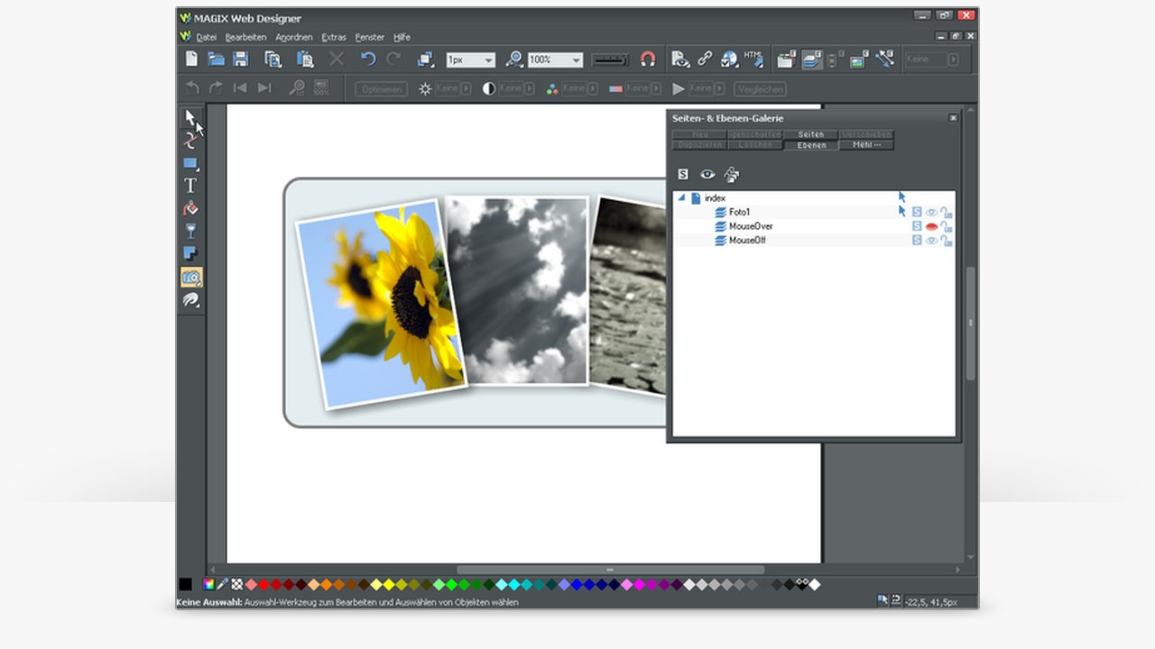Image resolution: width=1155 pixels, height=649 pixels.
Task: Open the Keine dropdown beside the play-arrow icon
Action: 718,88
